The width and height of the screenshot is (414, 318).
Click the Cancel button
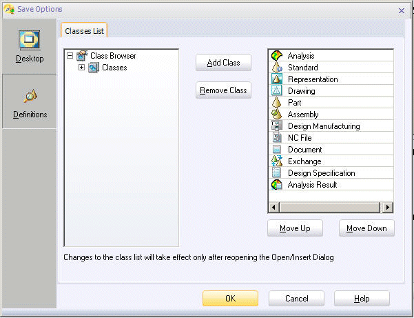click(296, 299)
